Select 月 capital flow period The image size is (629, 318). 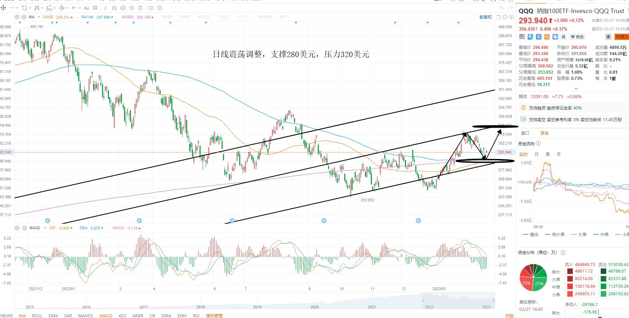coord(558,155)
